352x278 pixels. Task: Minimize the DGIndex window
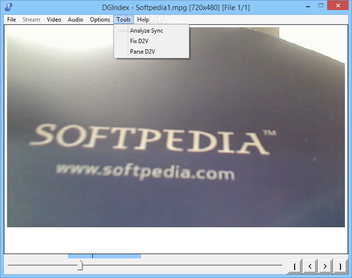308,7
